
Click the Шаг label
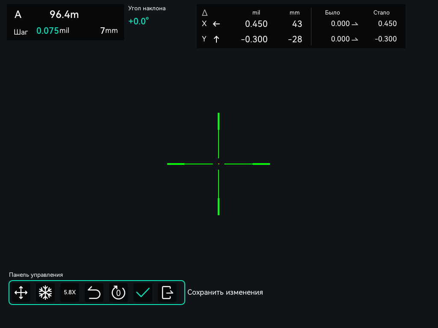[21, 32]
